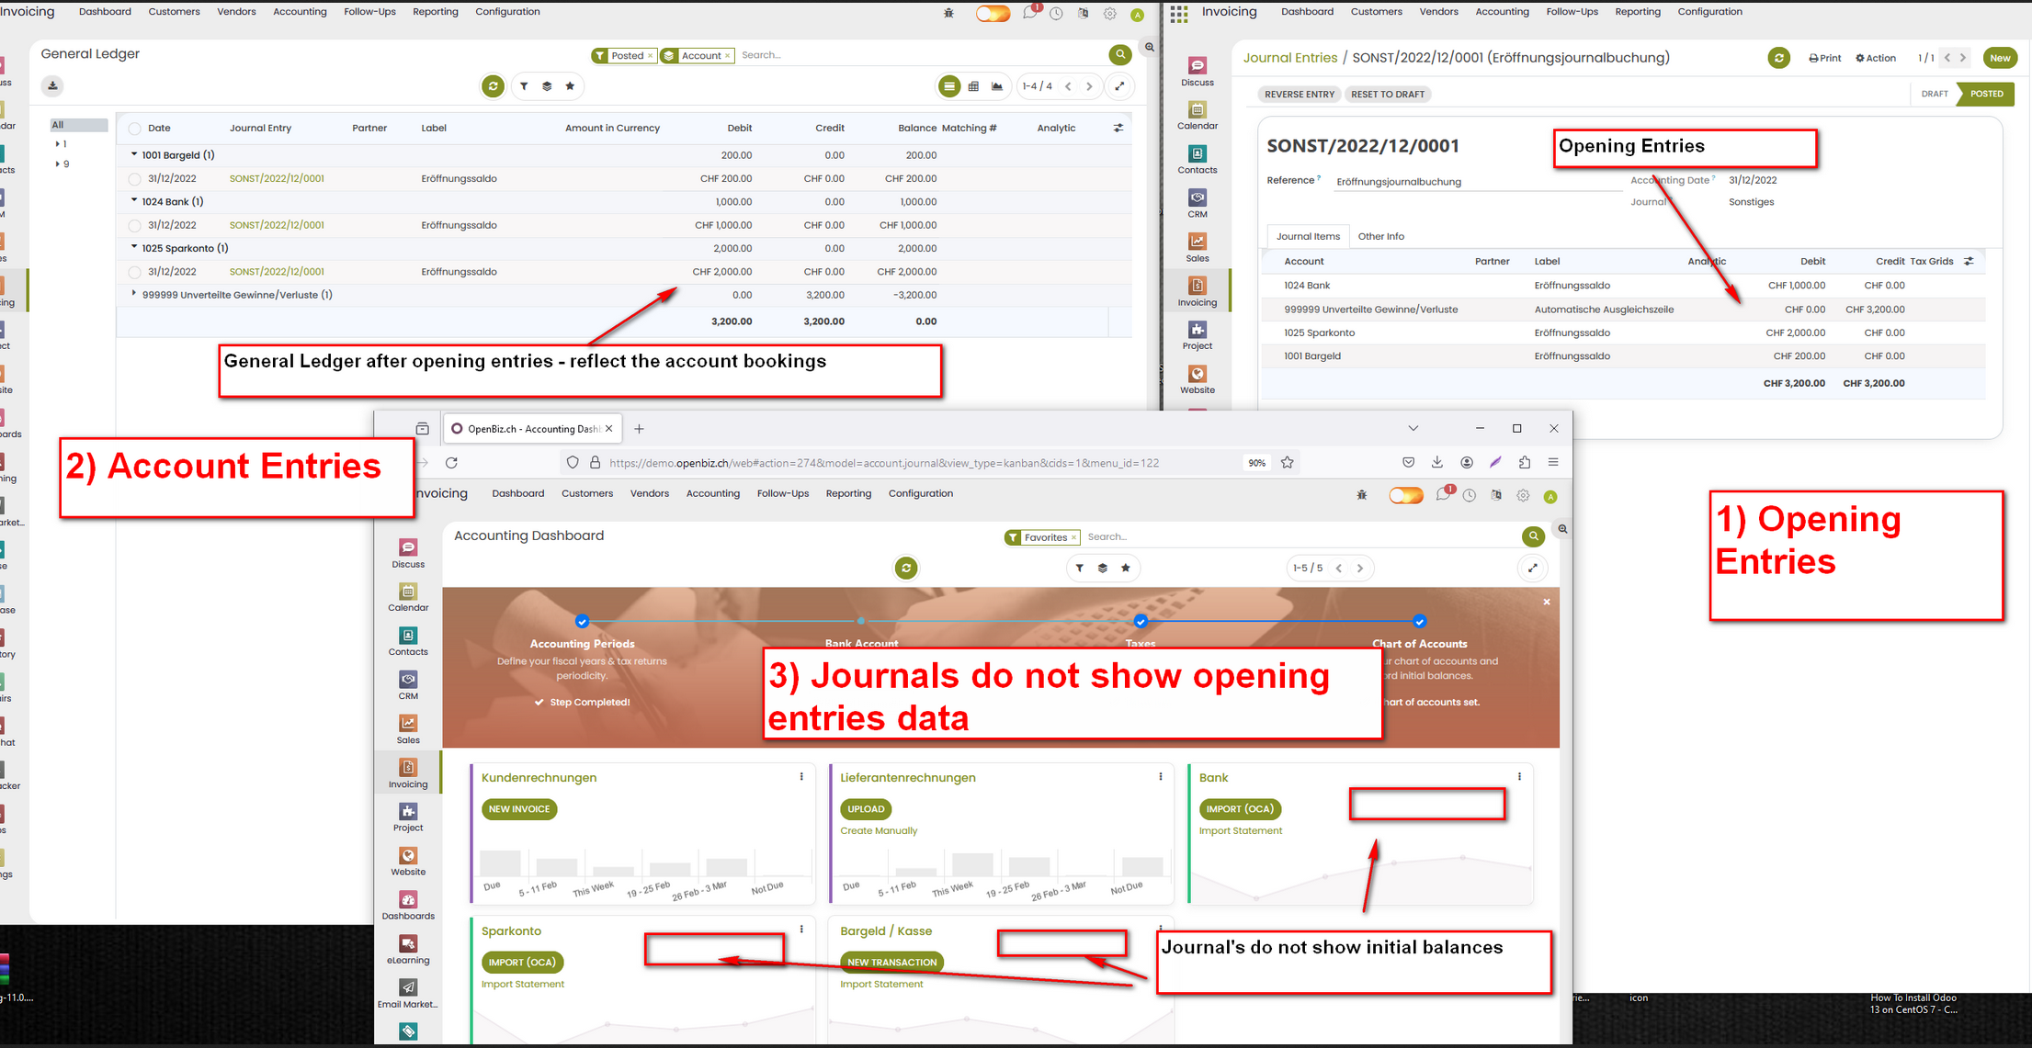Click debug bug icon in General Ledger window

pyautogui.click(x=949, y=13)
